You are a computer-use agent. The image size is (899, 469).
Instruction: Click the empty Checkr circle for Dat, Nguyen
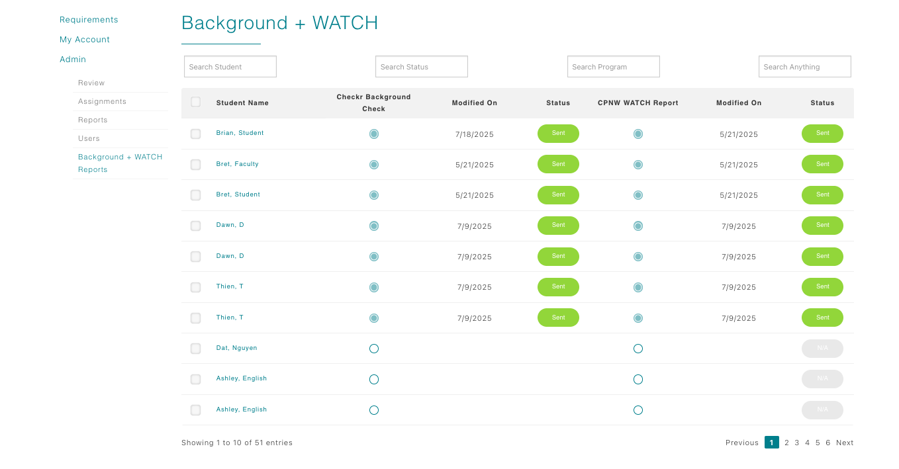click(374, 349)
